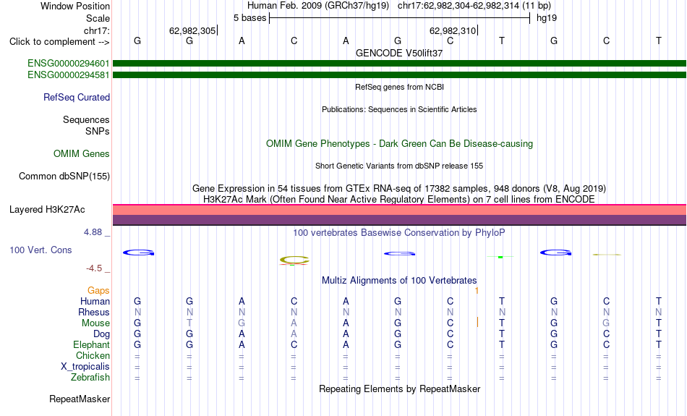
Task: Click the orange '1' in the Gaps row
Action: click(477, 291)
